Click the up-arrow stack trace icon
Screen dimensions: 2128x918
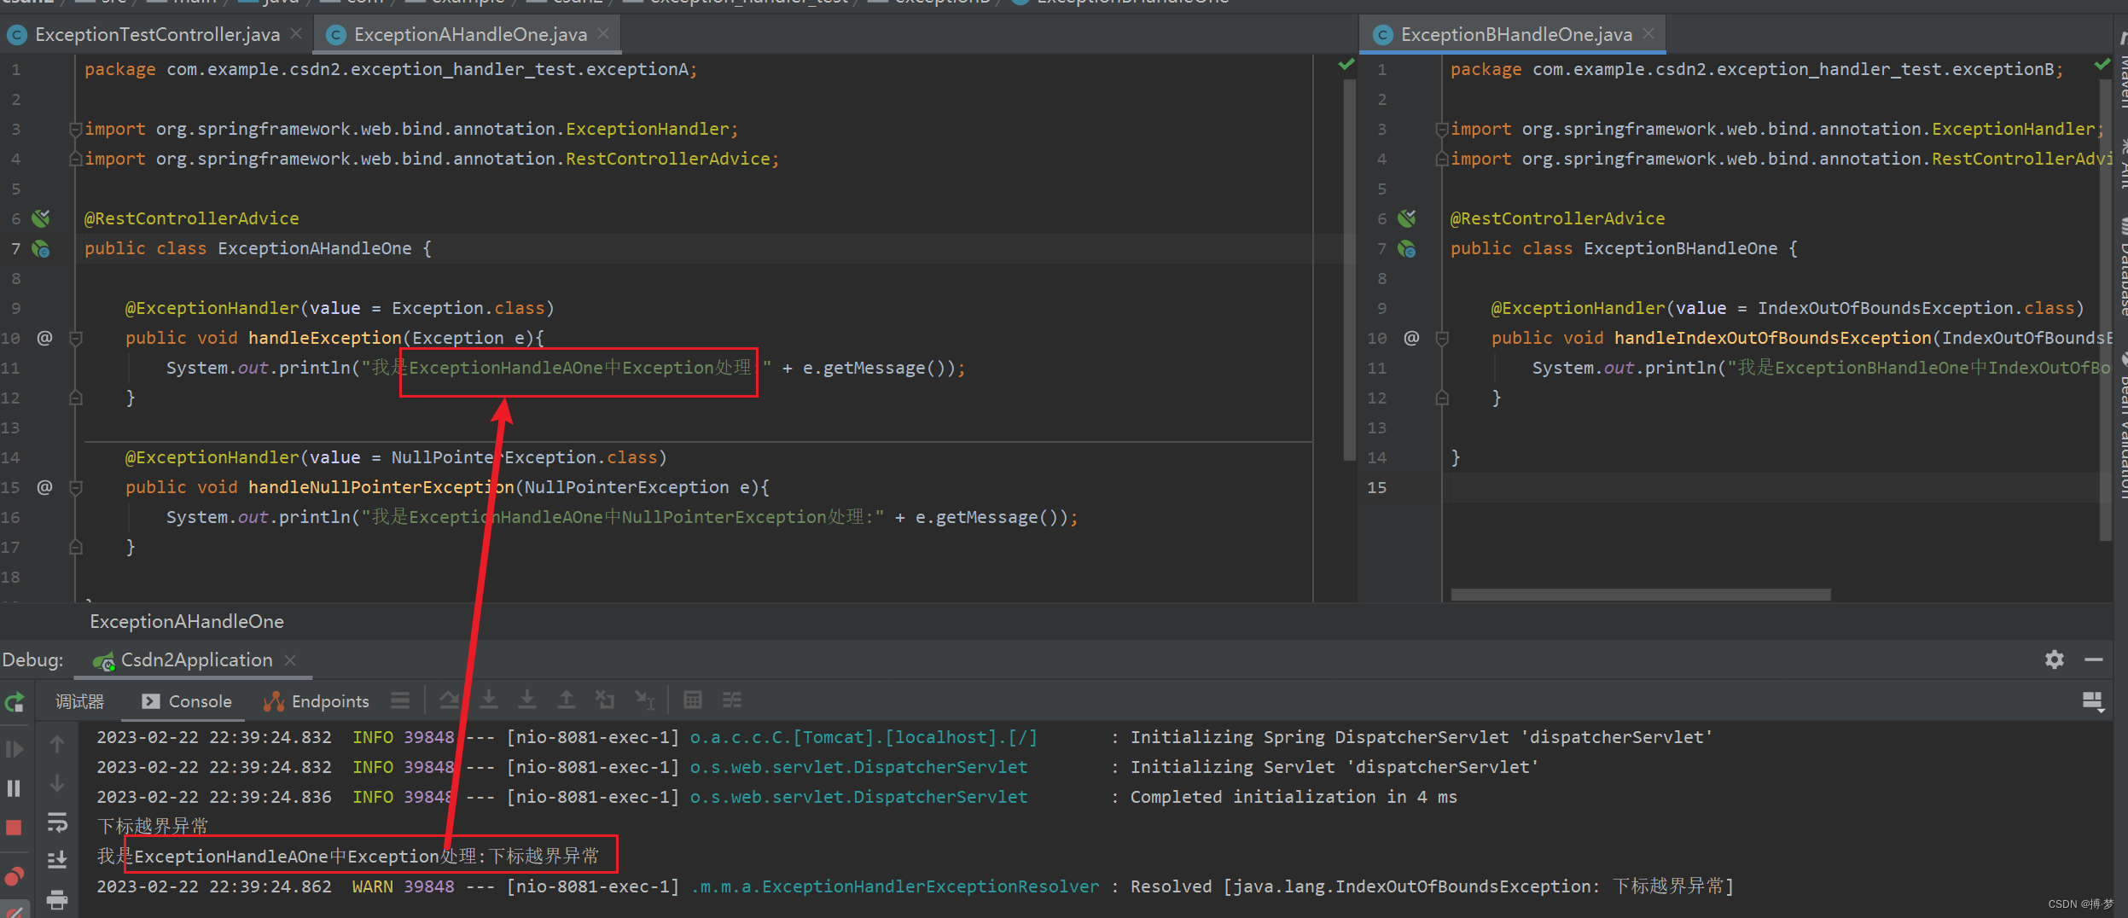pos(57,744)
